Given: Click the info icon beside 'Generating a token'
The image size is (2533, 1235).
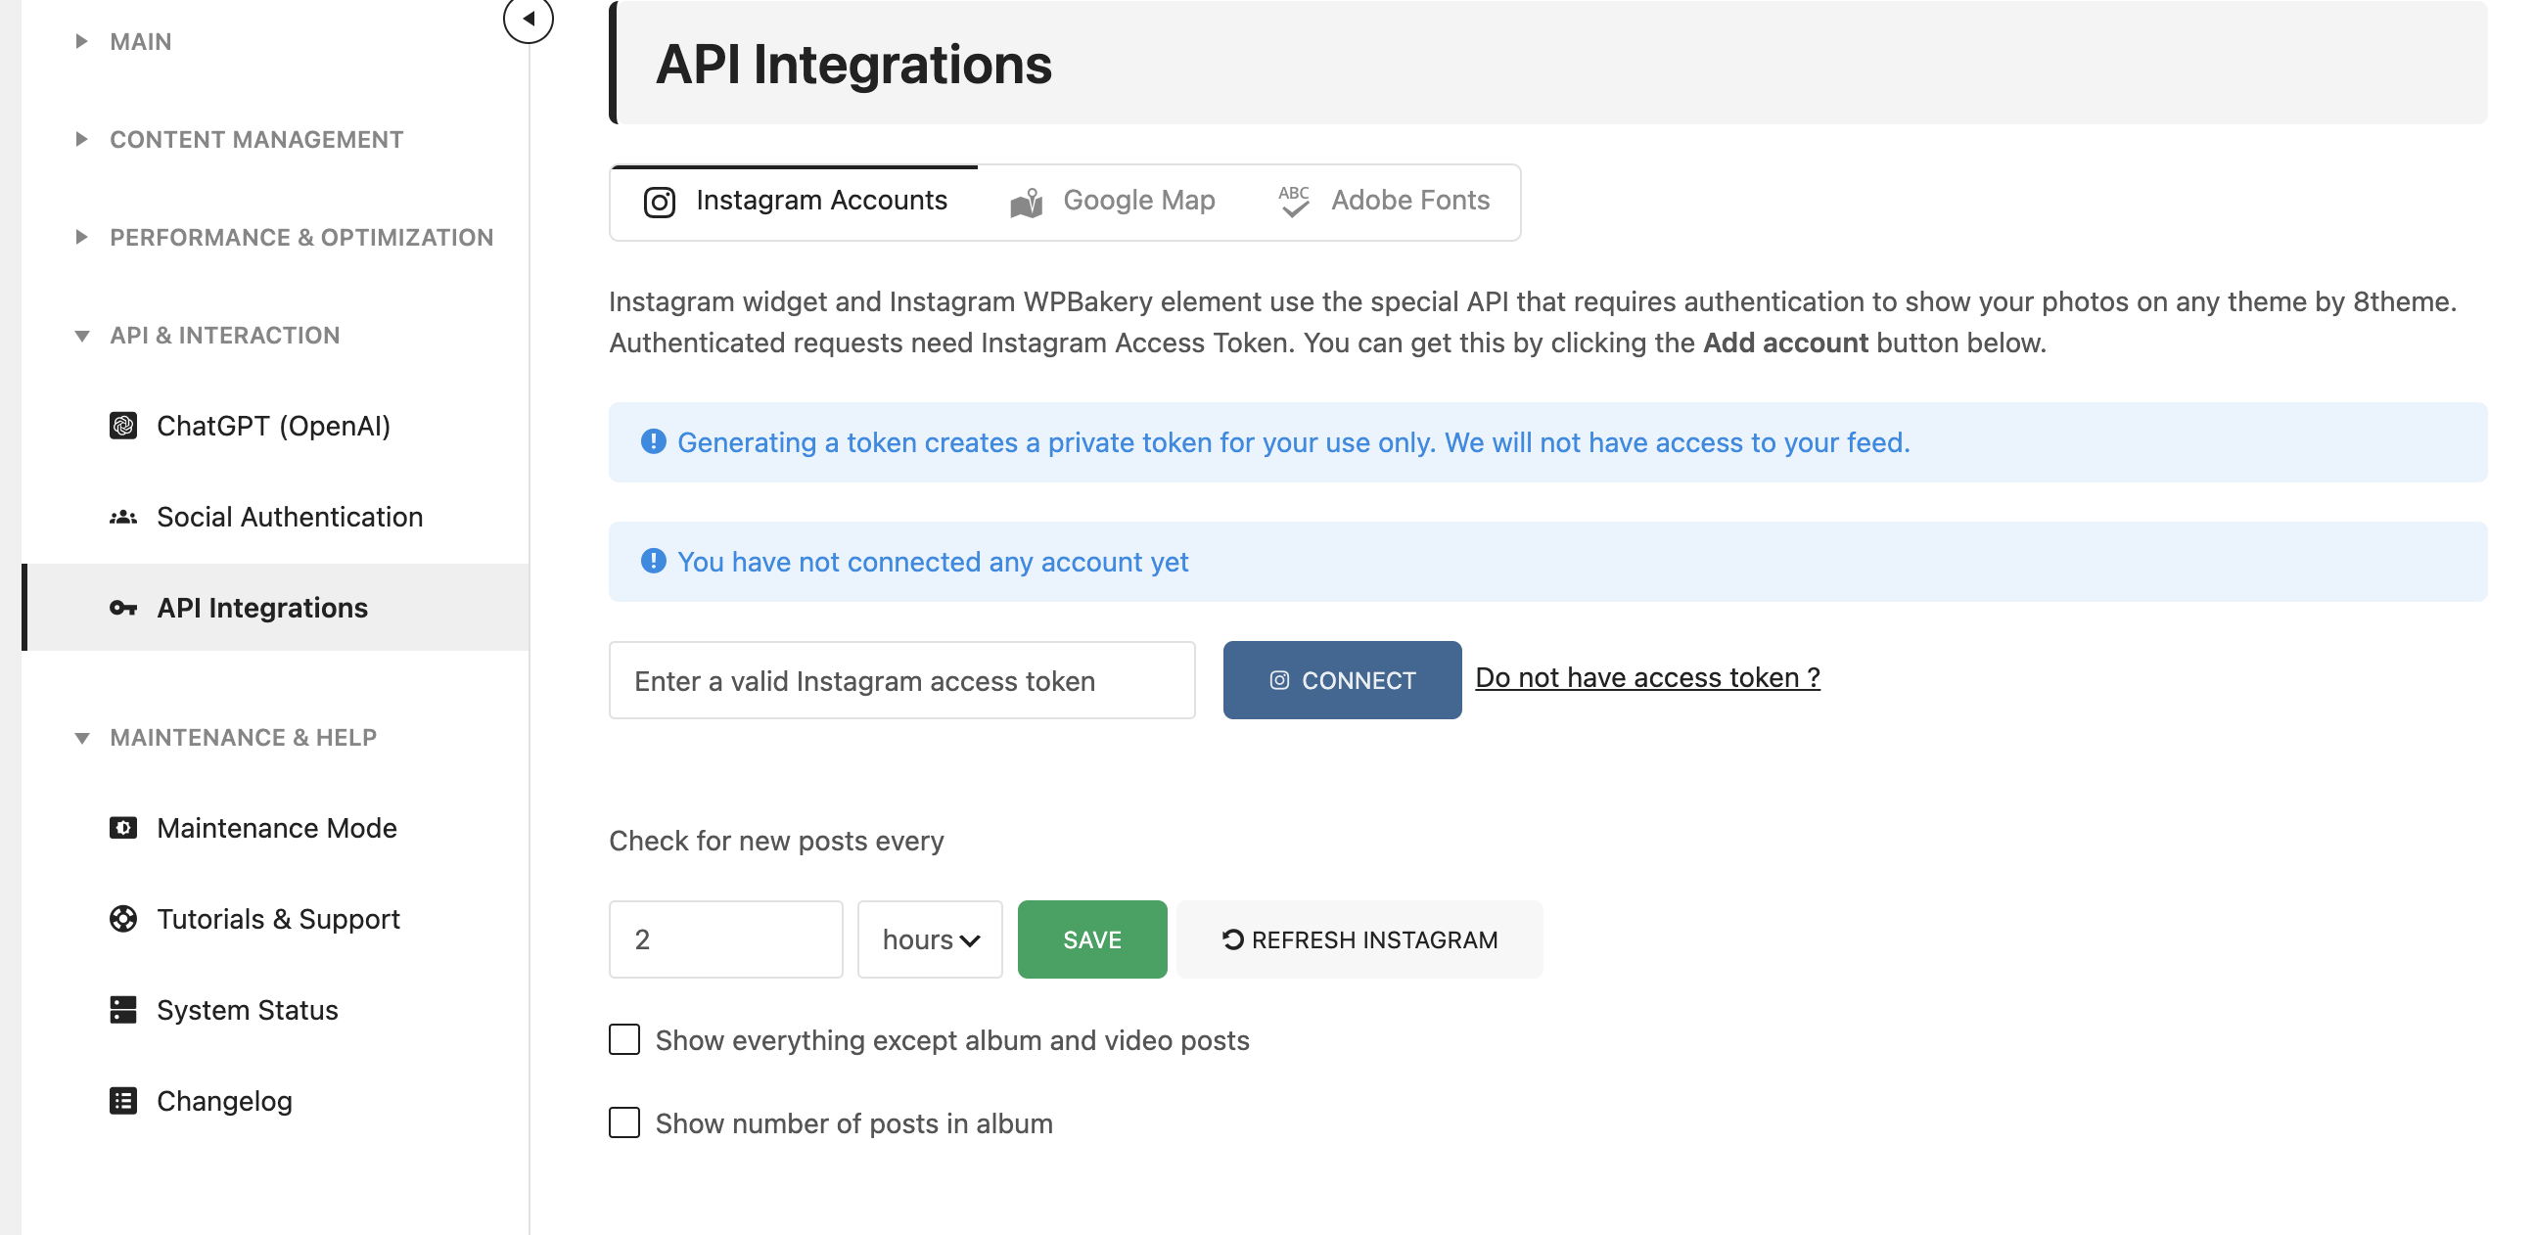Looking at the screenshot, I should [653, 441].
